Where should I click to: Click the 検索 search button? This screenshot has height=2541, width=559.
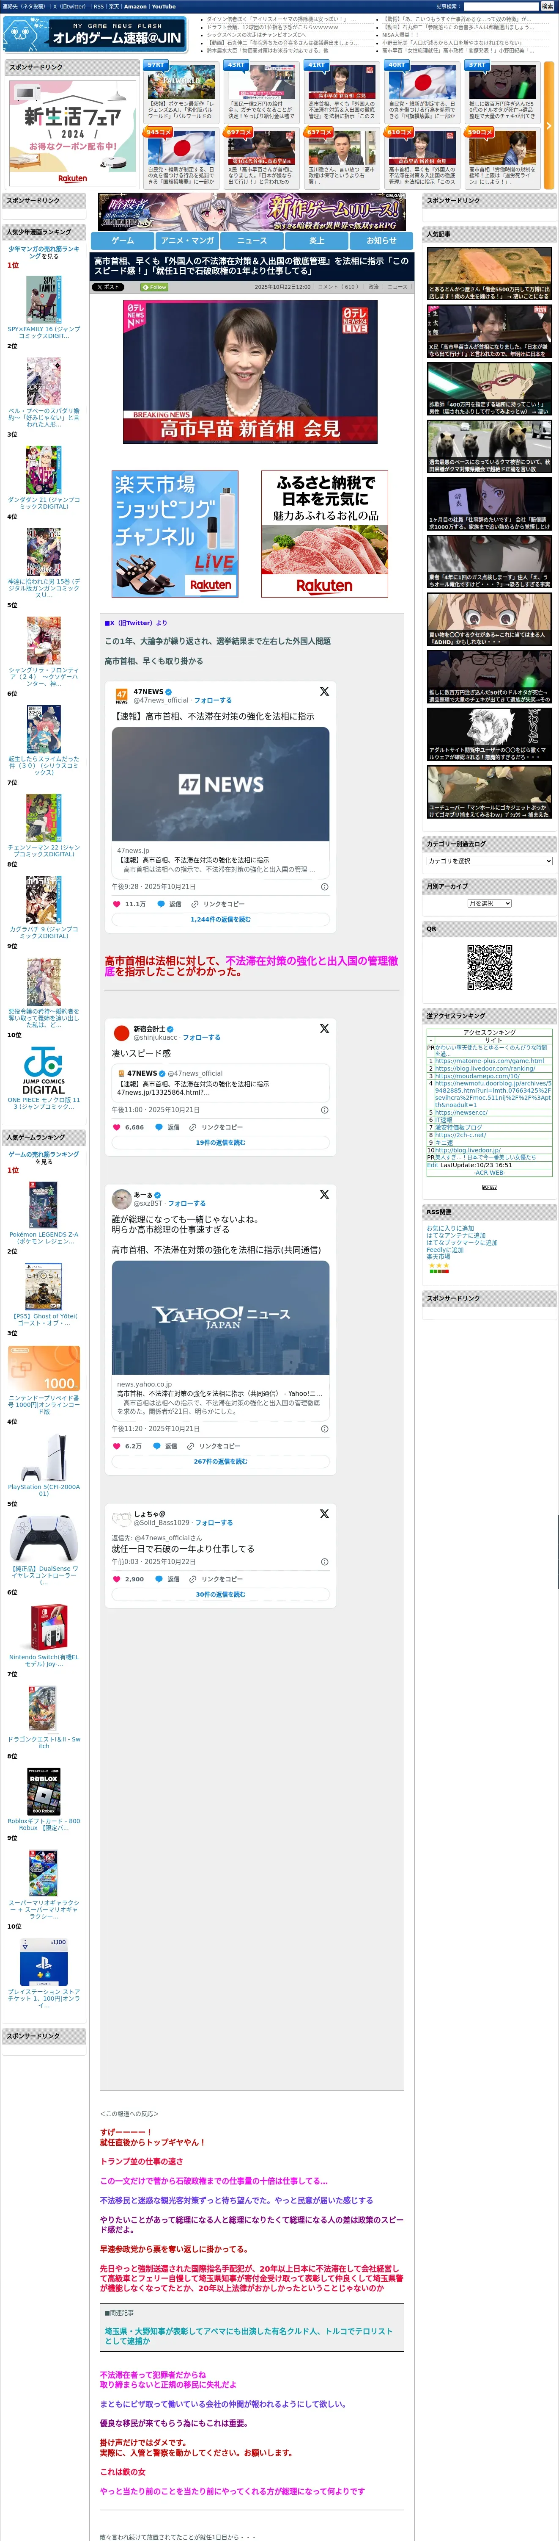pos(548,6)
